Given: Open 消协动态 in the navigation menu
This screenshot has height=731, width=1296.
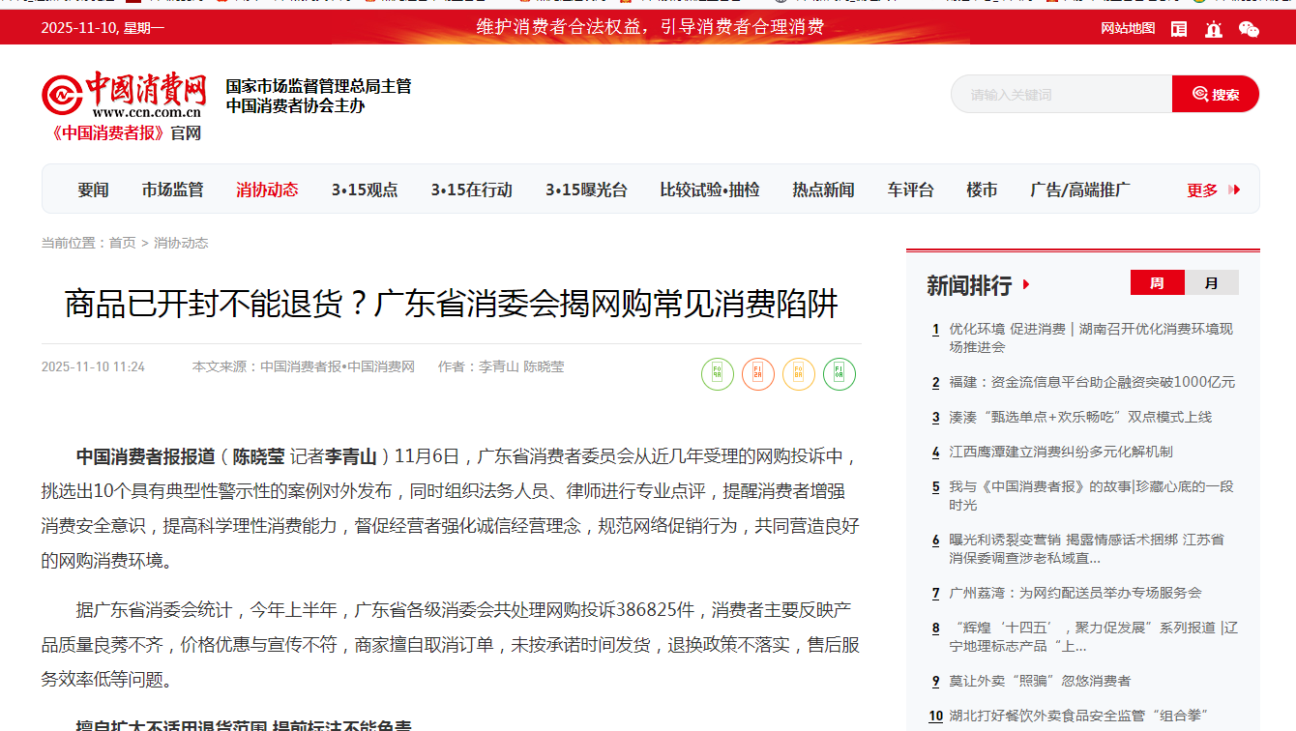Looking at the screenshot, I should point(267,190).
